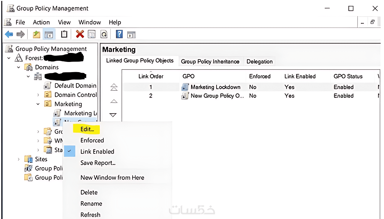Screen dimensions: 384x219
Task: Click the GPO Status column header
Action: tap(348, 76)
